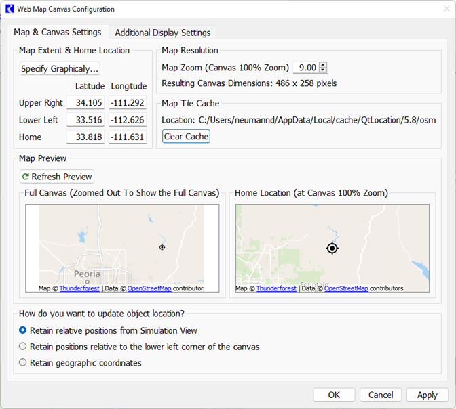Viewport: 456px width, 409px height.
Task: Open the Map & Canvas Settings tab
Action: [58, 32]
